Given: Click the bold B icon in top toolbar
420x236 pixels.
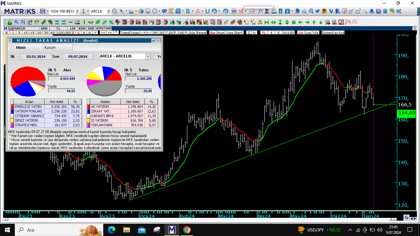Looking at the screenshot, I should [188, 11].
